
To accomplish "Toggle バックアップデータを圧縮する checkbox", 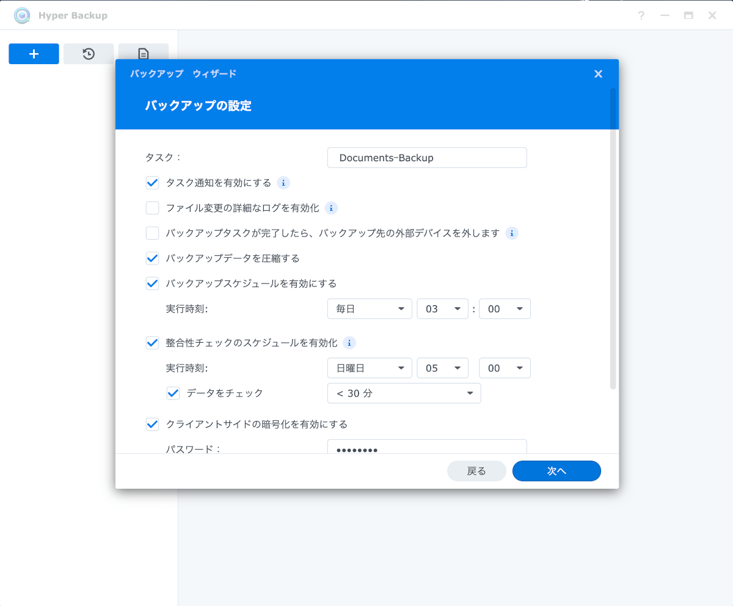I will [153, 258].
